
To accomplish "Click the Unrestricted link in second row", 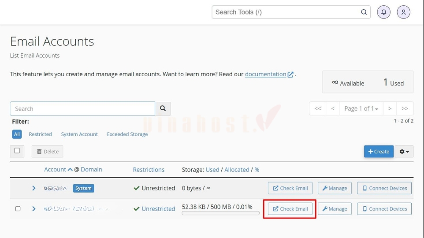I will click(x=158, y=209).
